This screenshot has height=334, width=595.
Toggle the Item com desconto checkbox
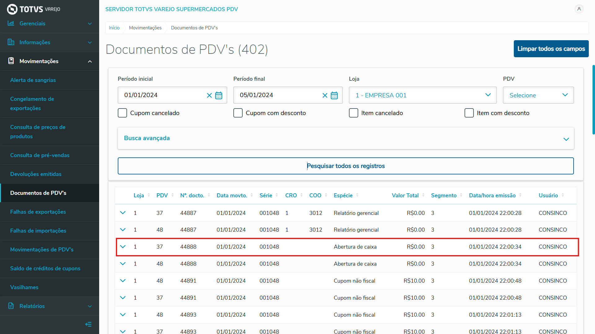469,113
